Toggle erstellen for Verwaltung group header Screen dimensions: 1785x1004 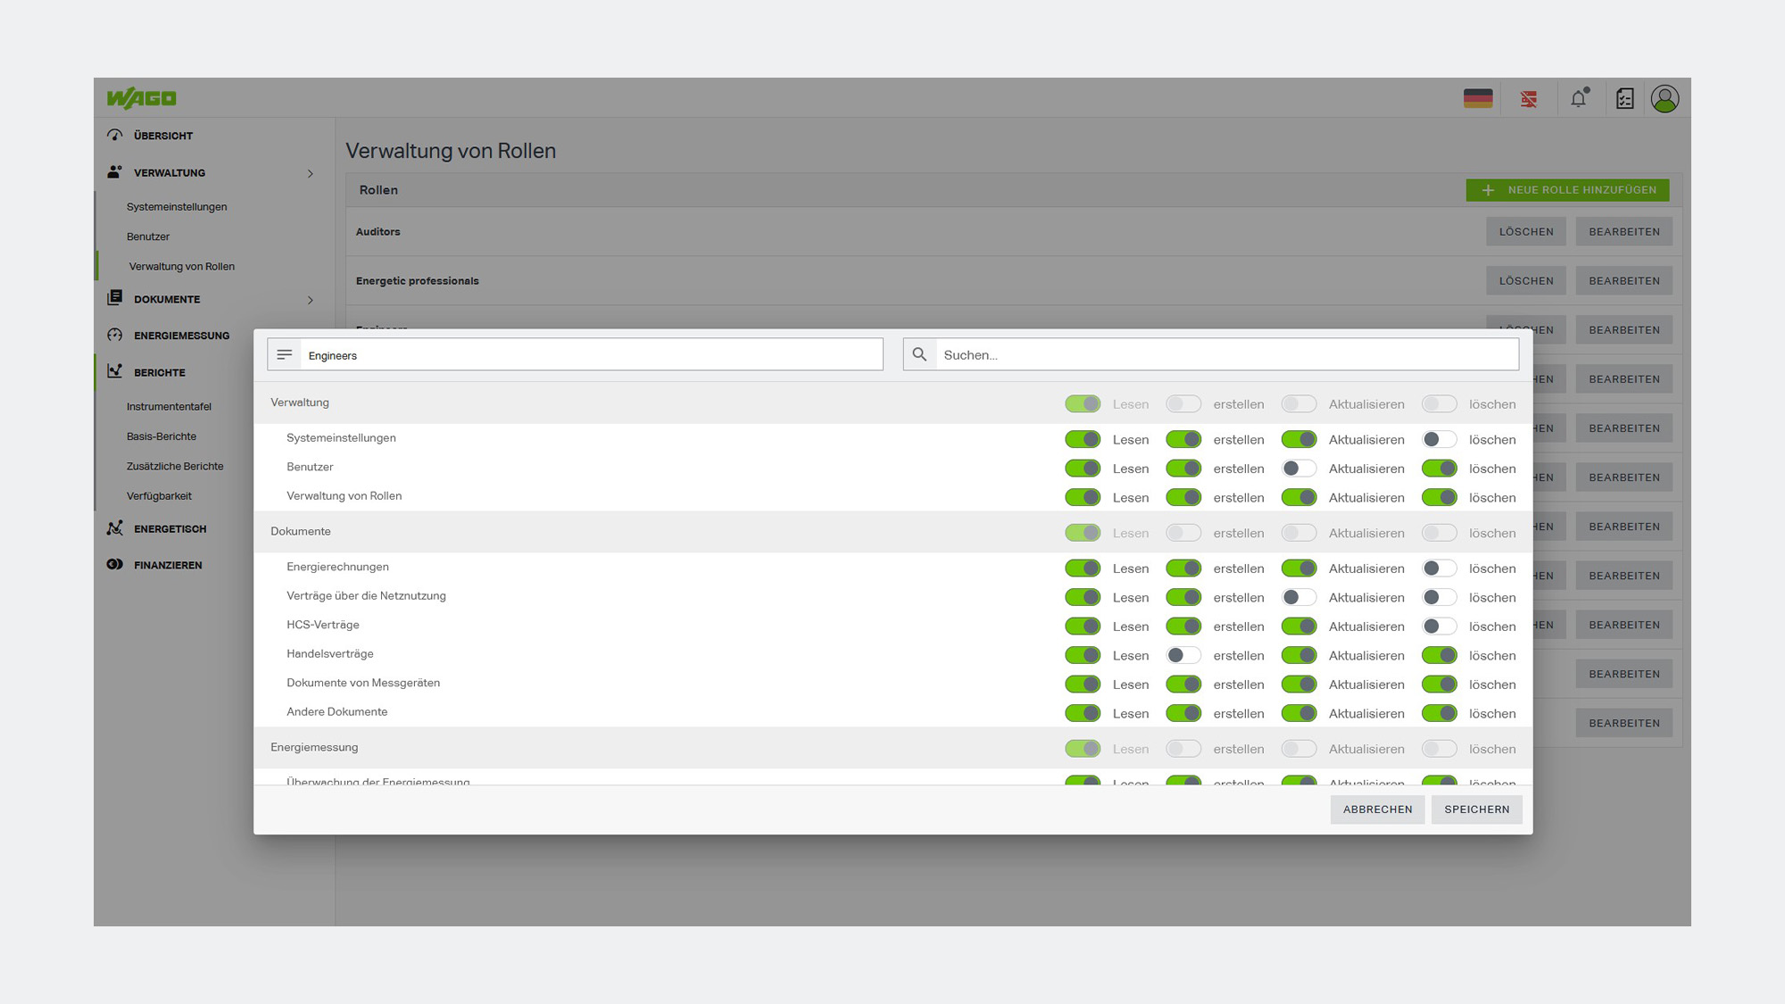pos(1183,404)
